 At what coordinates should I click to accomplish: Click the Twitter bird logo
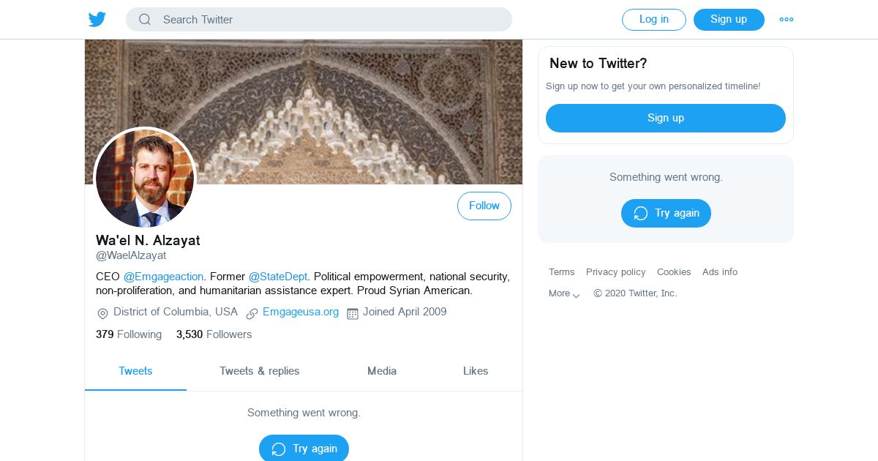point(97,20)
